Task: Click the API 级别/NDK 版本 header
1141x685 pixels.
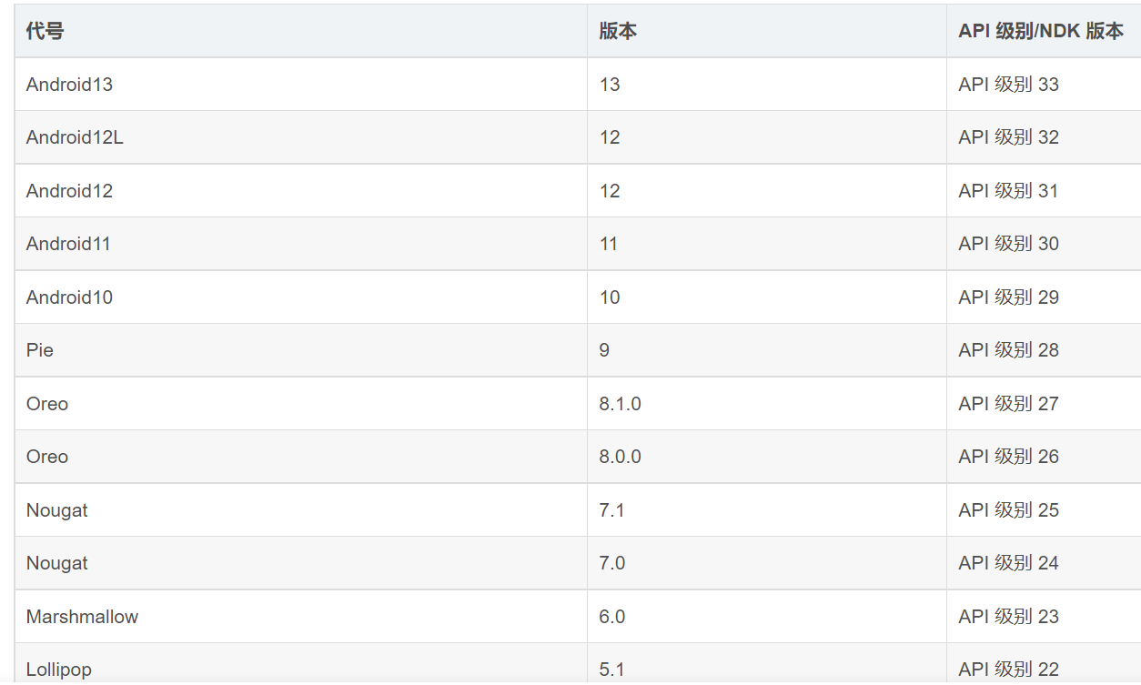Action: tap(1044, 31)
